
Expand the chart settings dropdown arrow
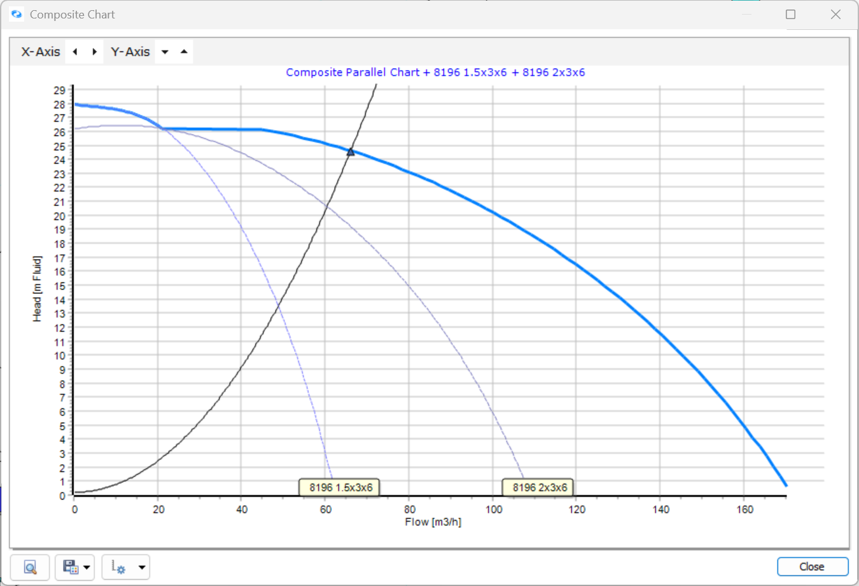[142, 567]
